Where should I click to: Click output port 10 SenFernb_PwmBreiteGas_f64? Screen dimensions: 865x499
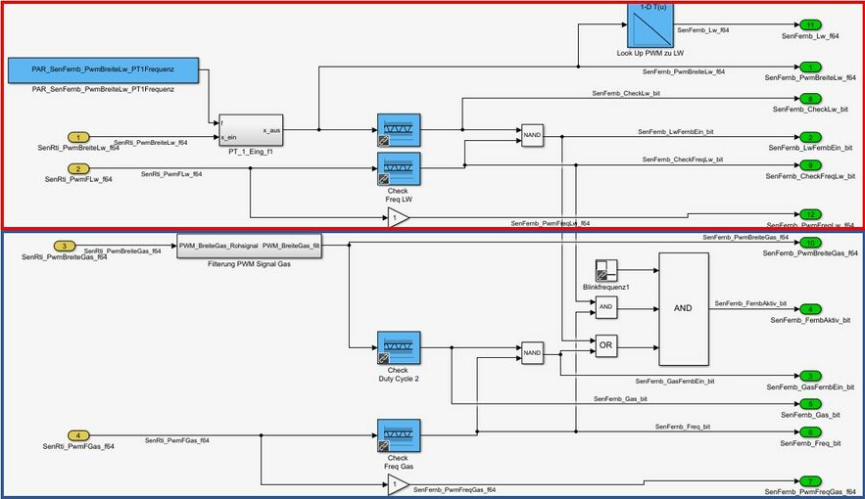tap(808, 243)
